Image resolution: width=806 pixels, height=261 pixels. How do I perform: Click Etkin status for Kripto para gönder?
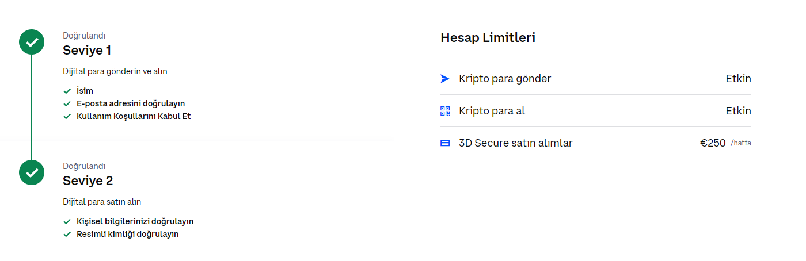[x=738, y=79]
